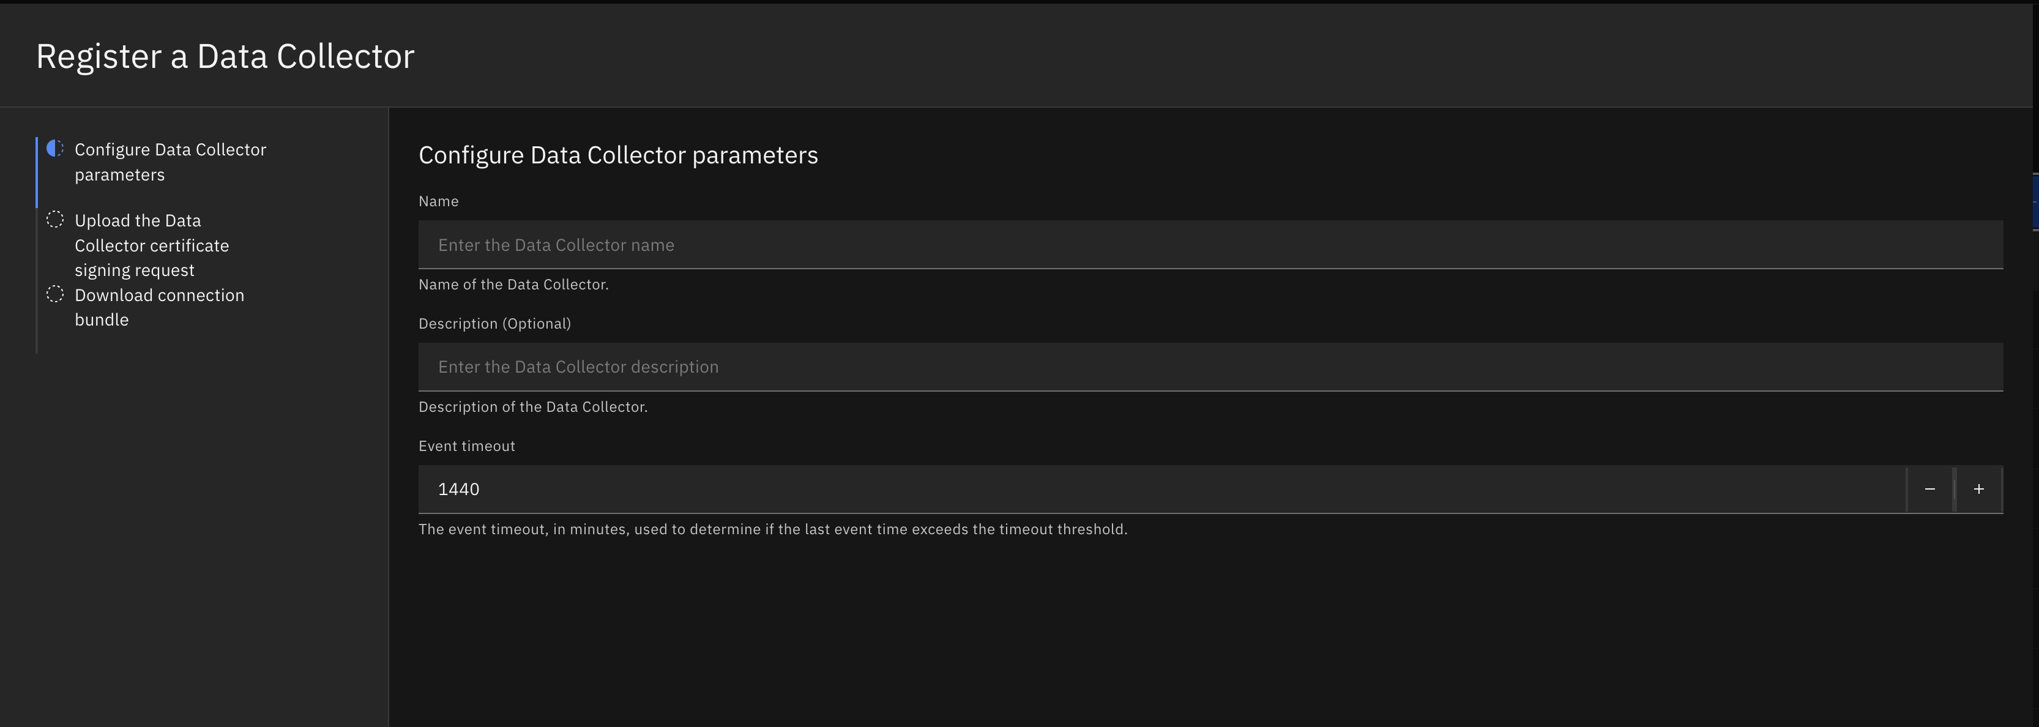Go to the Download connection bundle step
2039x727 pixels.
tap(159, 307)
